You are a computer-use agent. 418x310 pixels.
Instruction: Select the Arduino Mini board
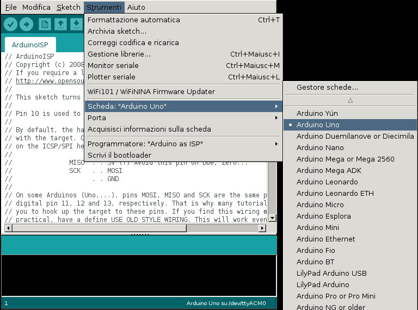click(351, 228)
